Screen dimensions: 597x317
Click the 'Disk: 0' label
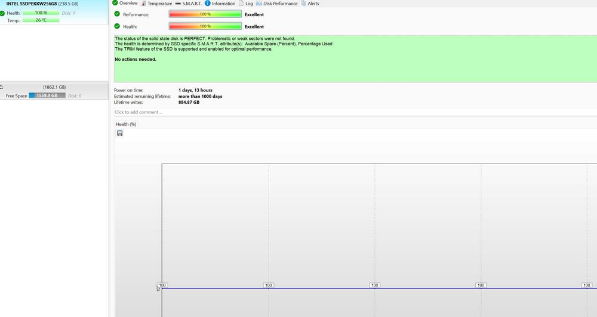75,96
